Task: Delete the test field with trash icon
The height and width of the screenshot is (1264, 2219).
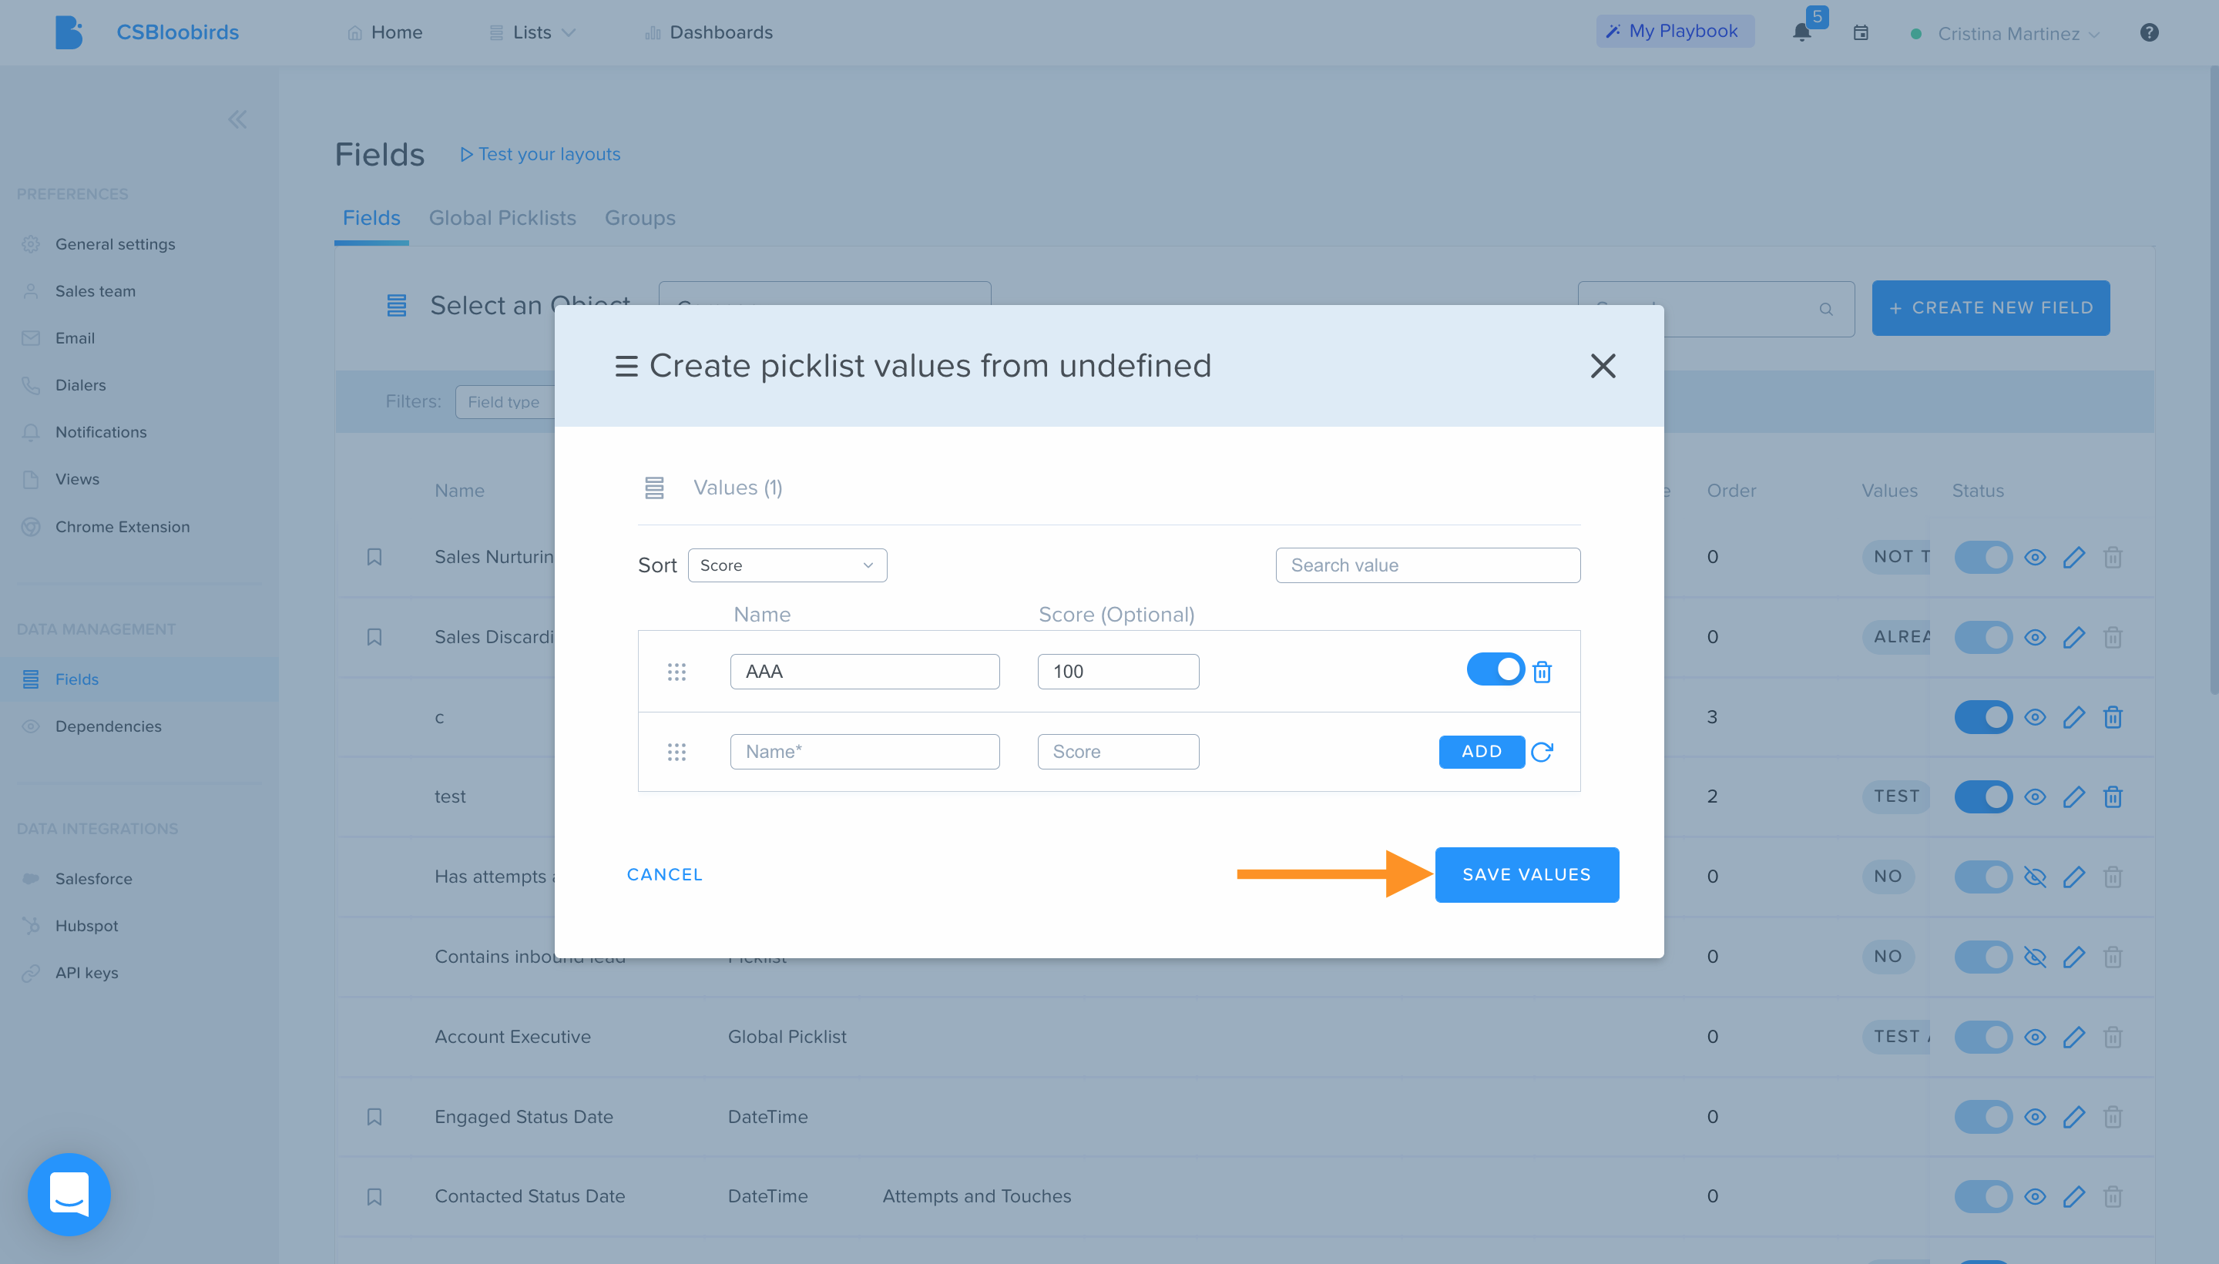Action: 2112,797
